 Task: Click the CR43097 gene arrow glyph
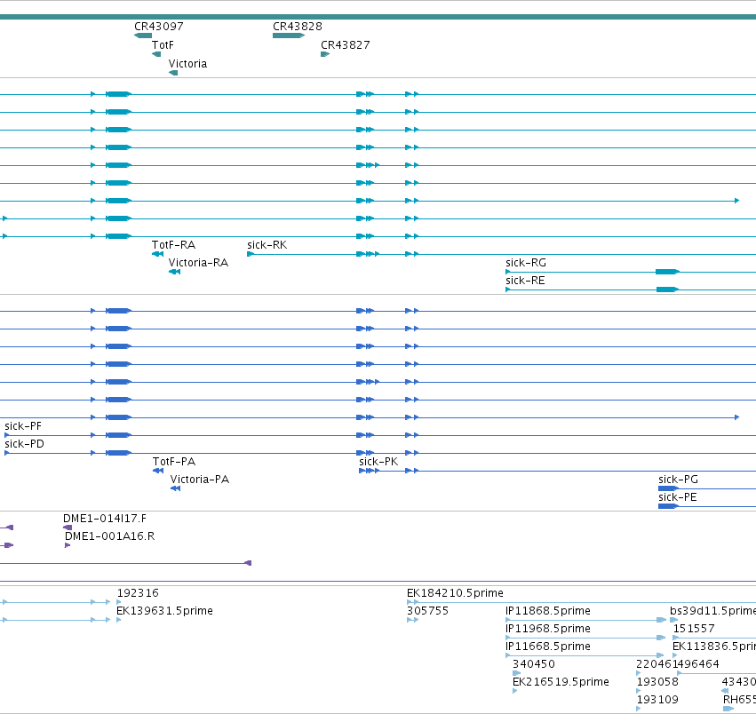(x=143, y=36)
